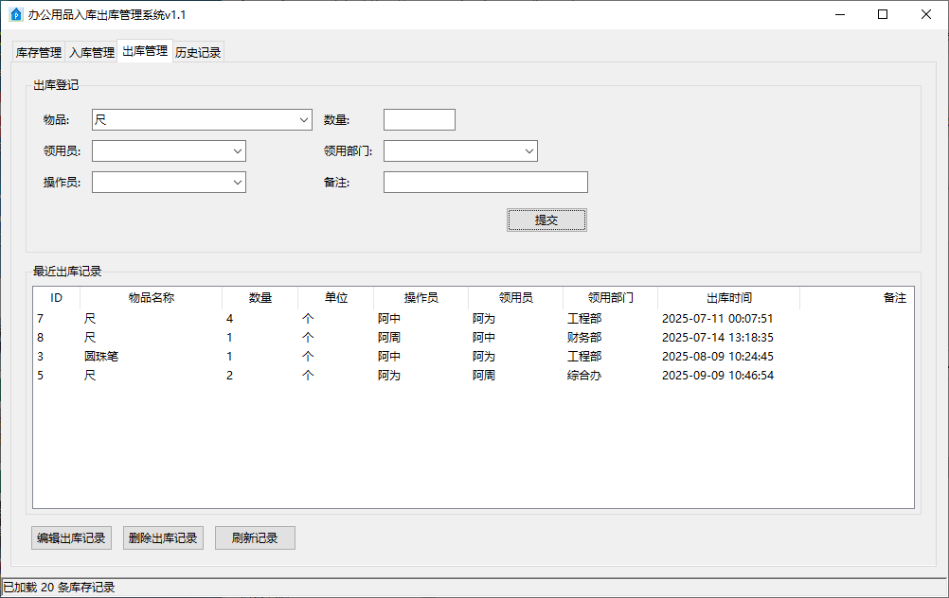This screenshot has width=949, height=598.
Task: Click the 数量 input field
Action: pyautogui.click(x=419, y=119)
